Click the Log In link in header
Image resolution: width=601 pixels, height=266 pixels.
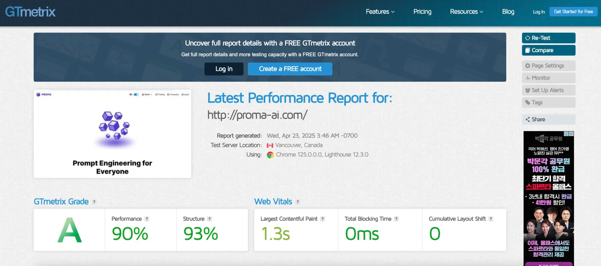(539, 12)
